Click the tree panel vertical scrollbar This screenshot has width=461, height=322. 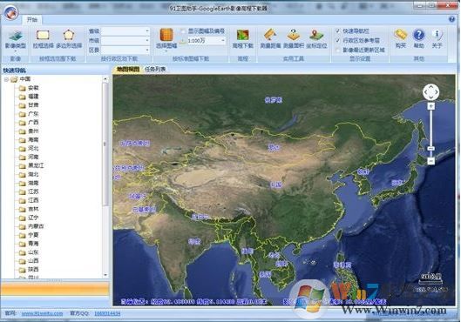coord(105,144)
